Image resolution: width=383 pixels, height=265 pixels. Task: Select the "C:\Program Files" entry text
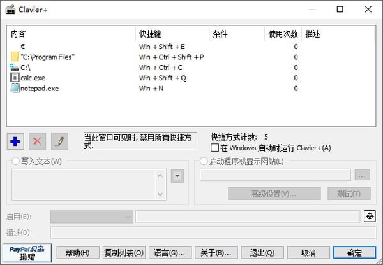(x=47, y=57)
